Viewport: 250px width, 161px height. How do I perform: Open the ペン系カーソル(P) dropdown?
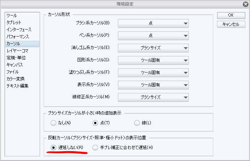coord(153,36)
